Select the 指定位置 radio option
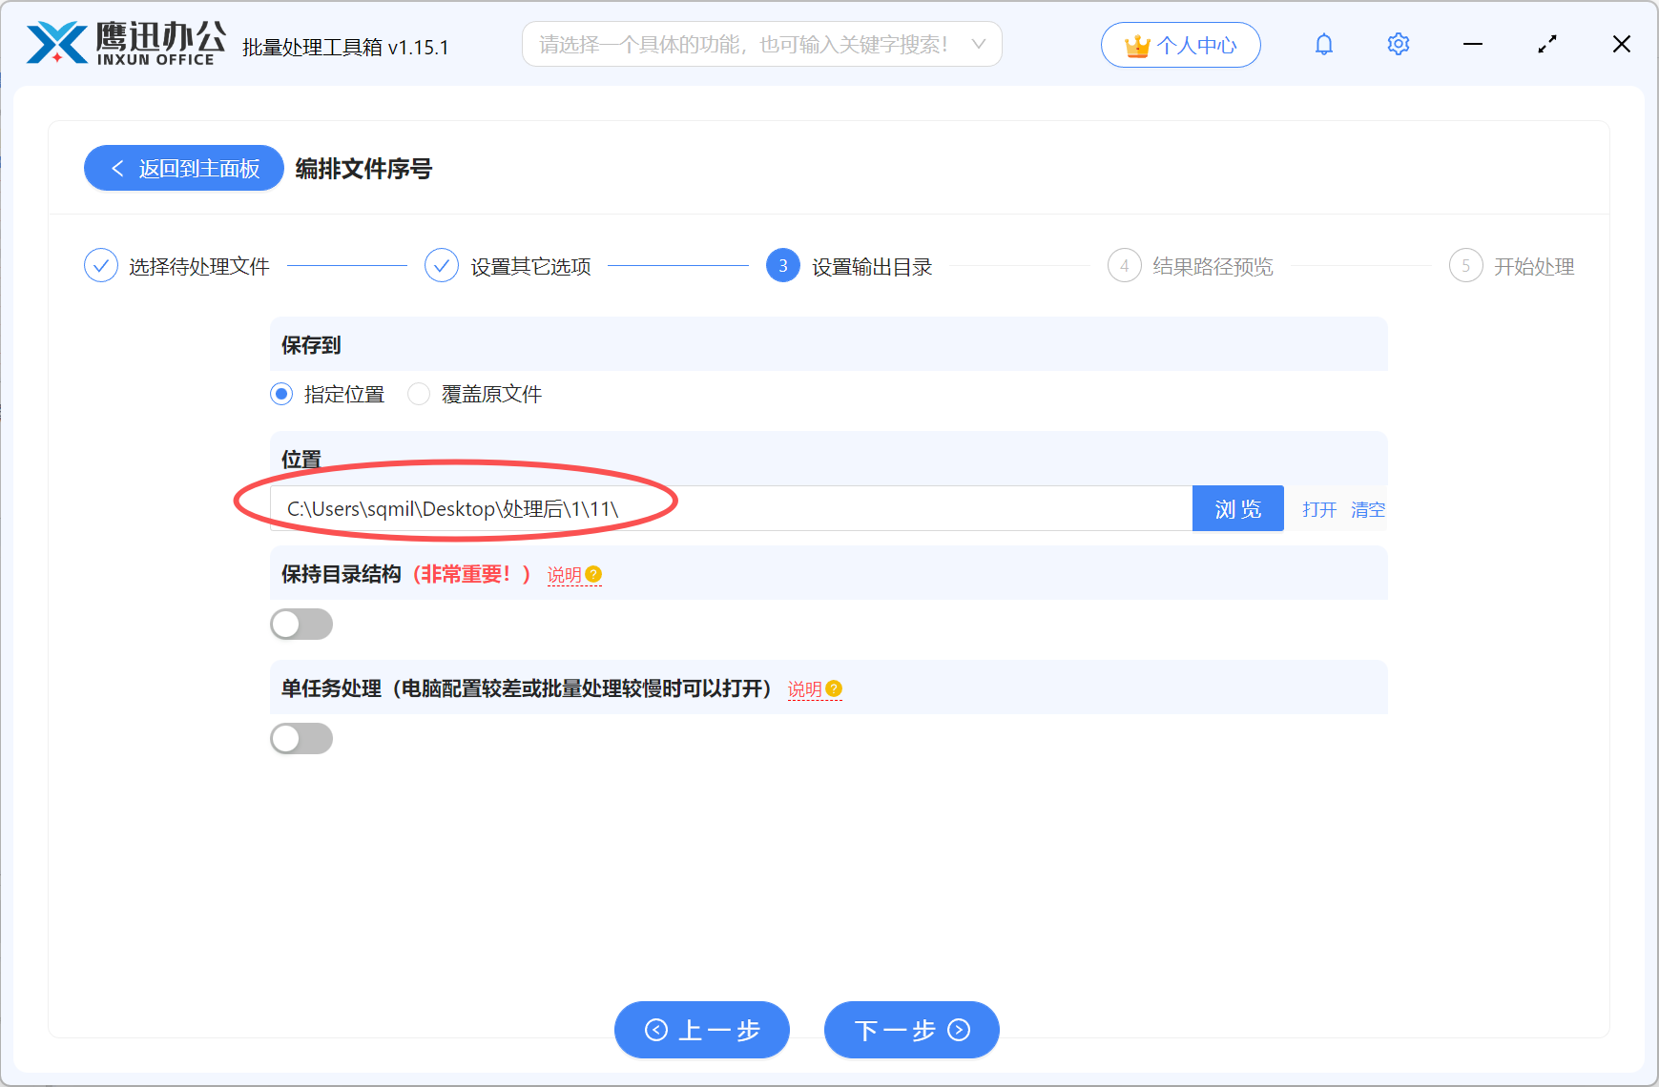The width and height of the screenshot is (1659, 1087). (280, 394)
